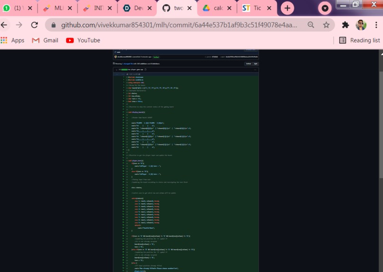
Task: Open the Reading list panel
Action: (360, 40)
